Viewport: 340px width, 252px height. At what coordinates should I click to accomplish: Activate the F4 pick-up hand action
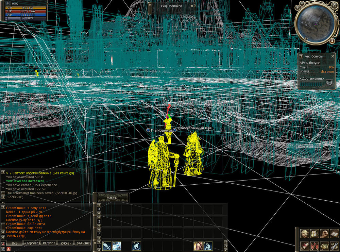136,246
